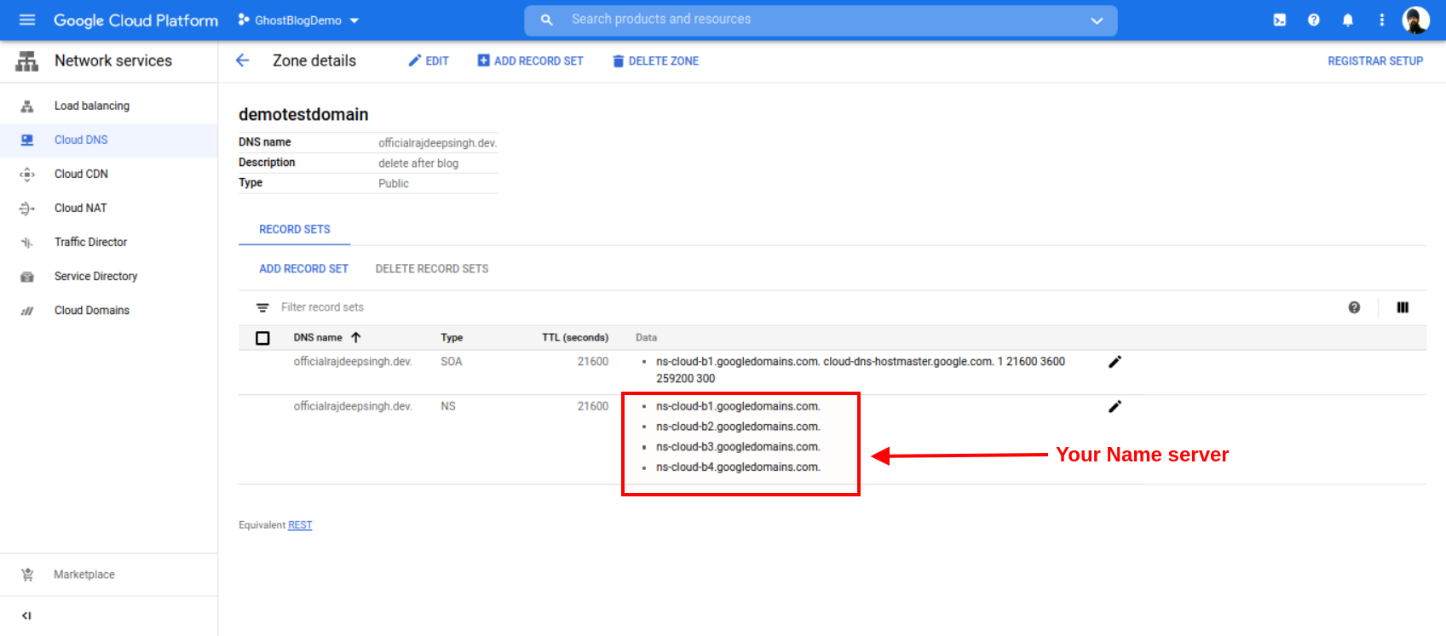Viewport: 1446px width, 636px height.
Task: Open Cloud Domains
Action: [92, 310]
